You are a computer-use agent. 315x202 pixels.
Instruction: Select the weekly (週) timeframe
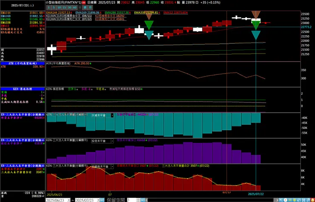[x=85, y=7]
